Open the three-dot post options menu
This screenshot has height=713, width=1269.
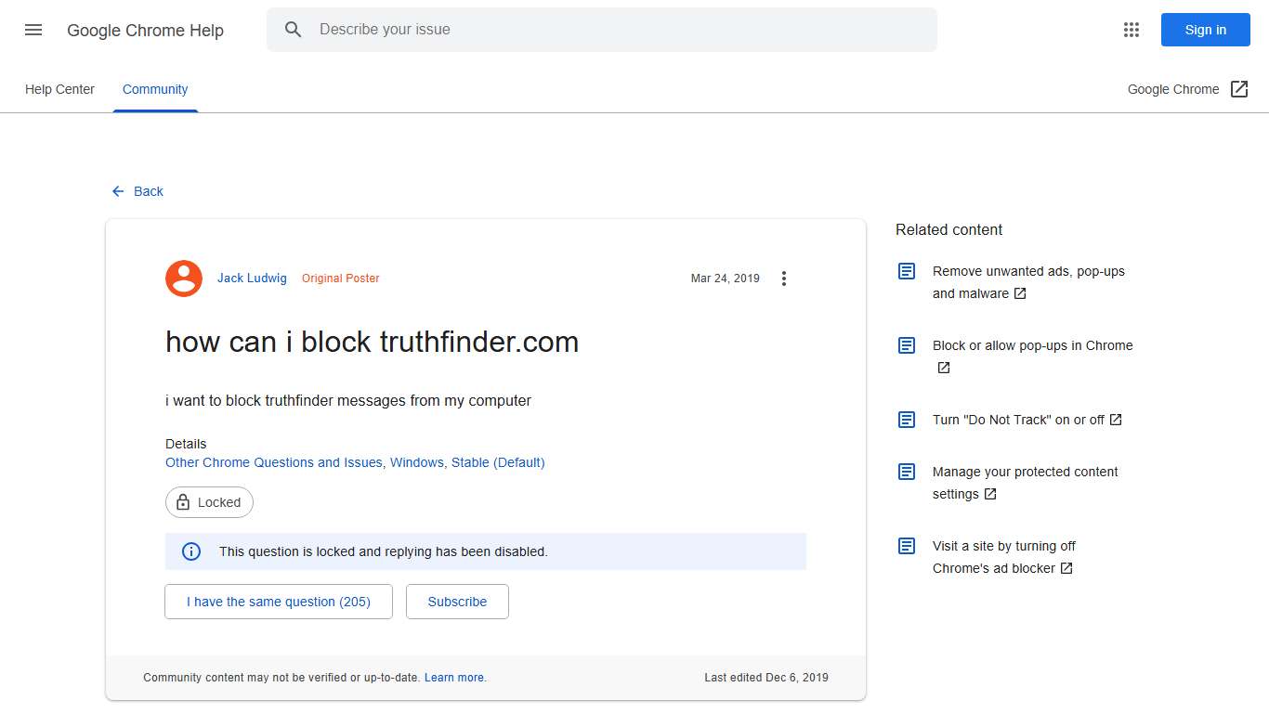784,278
